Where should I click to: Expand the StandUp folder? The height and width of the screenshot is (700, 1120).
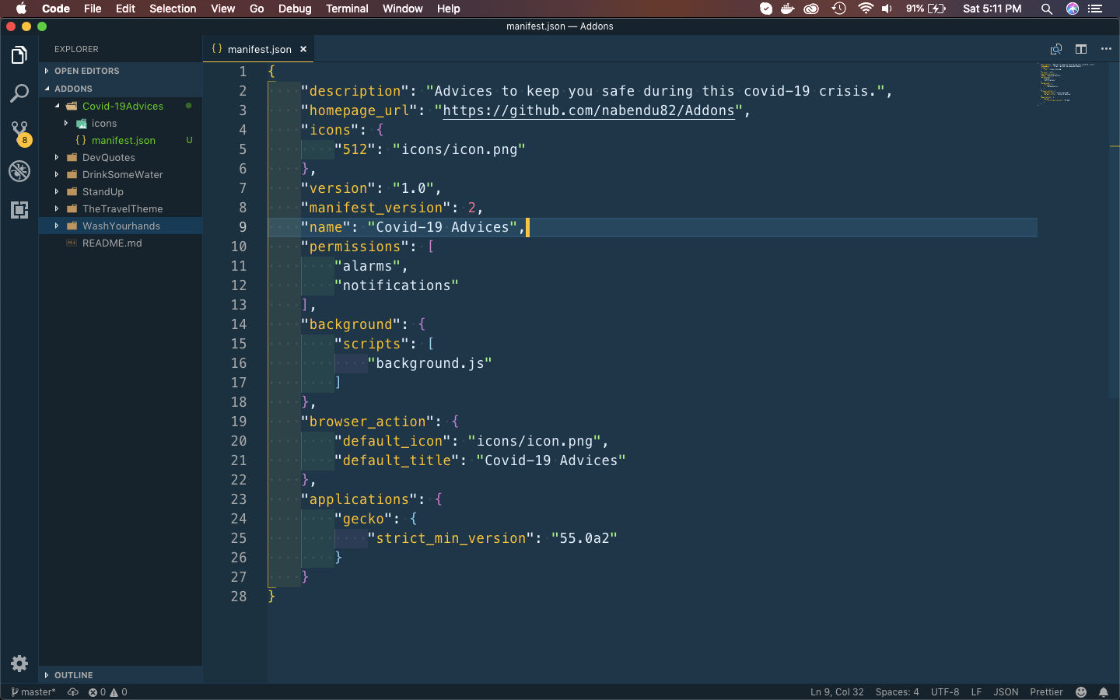tap(57, 191)
